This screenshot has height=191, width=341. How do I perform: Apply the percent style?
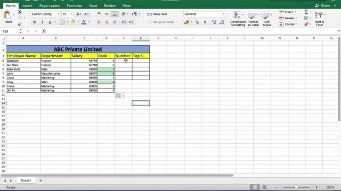click(x=197, y=22)
